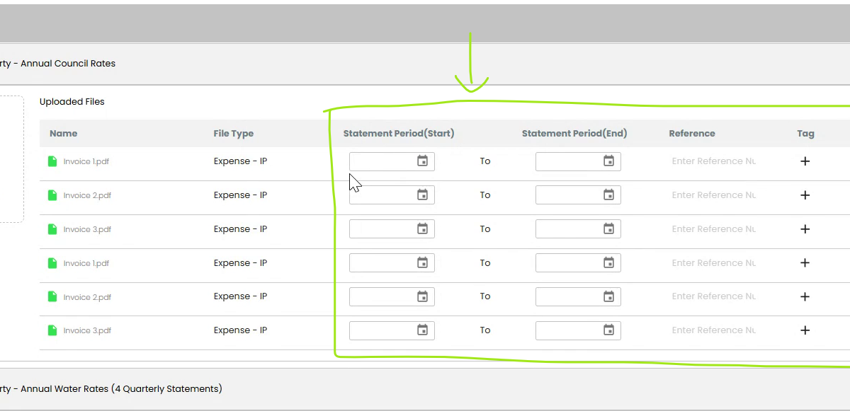Open first Invoice 2.pdf file link
The height and width of the screenshot is (411, 850).
coord(87,195)
